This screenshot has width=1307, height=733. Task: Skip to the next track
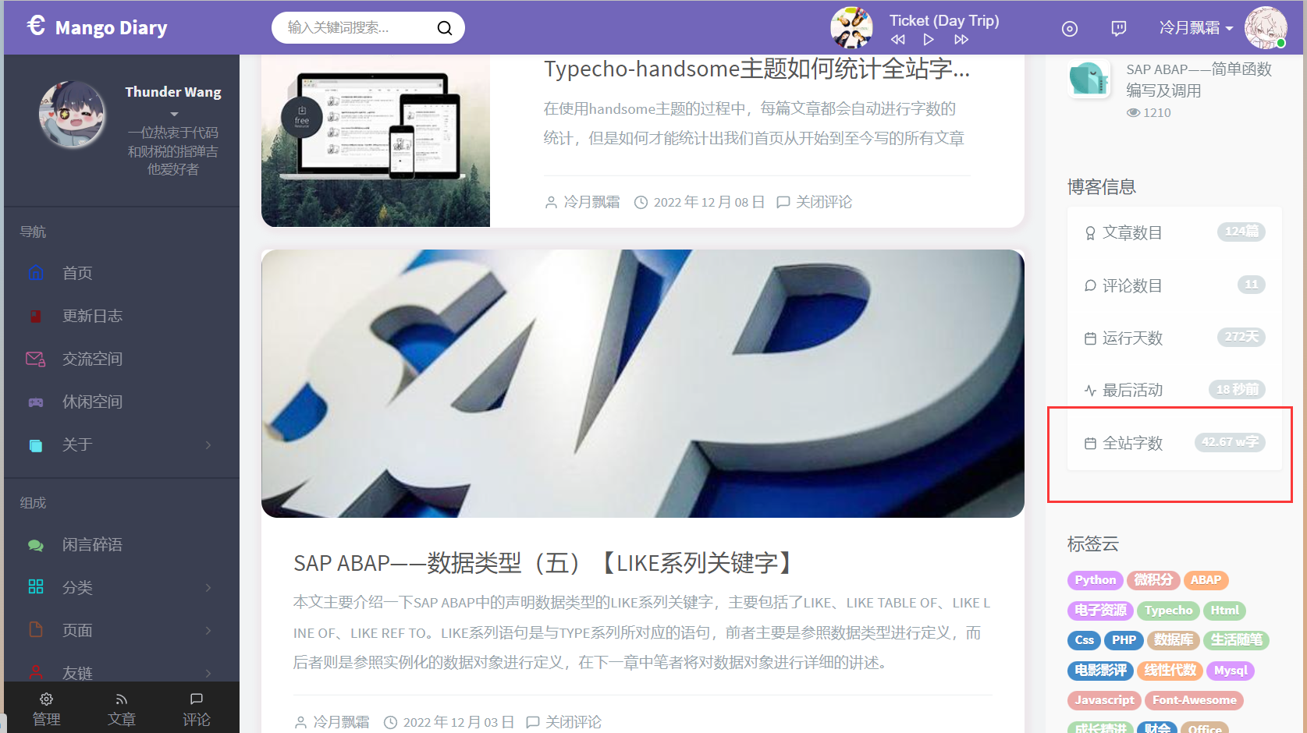point(961,39)
